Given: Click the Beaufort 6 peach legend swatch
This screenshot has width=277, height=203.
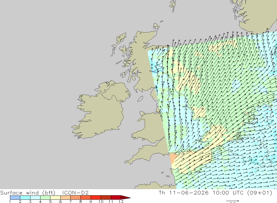Looking at the screenshot, I should pos(65,197).
